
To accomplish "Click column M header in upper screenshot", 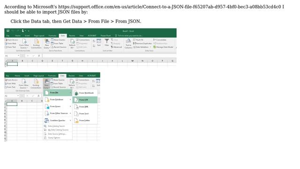I will coord(132,61).
